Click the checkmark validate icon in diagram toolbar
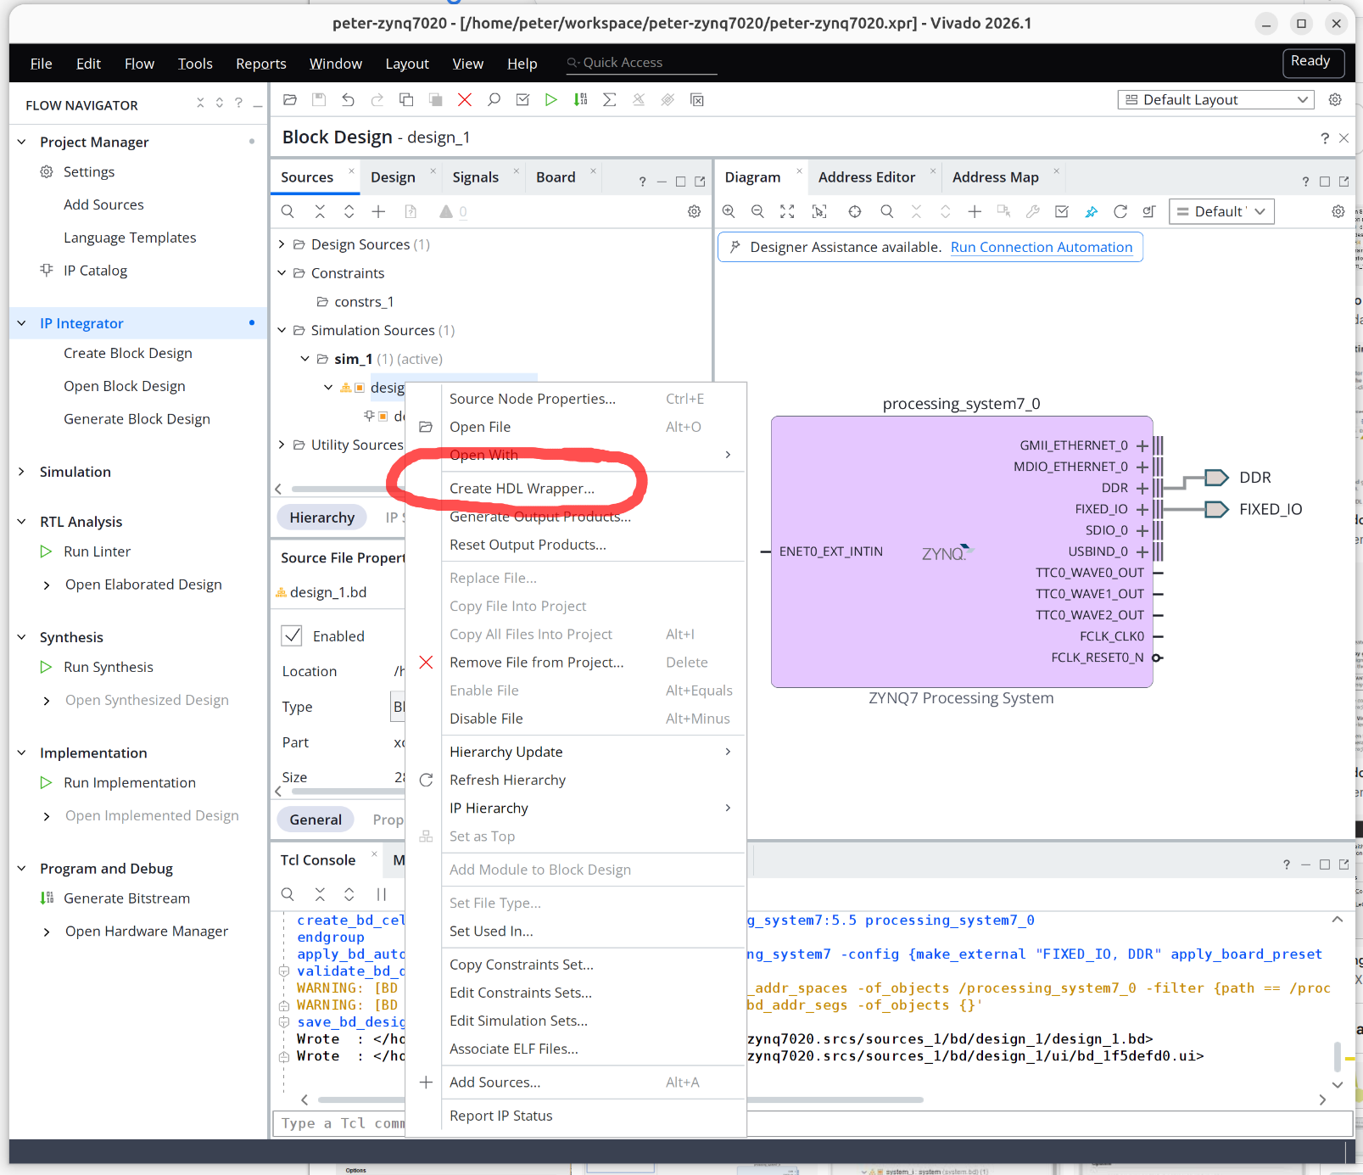 1062,212
